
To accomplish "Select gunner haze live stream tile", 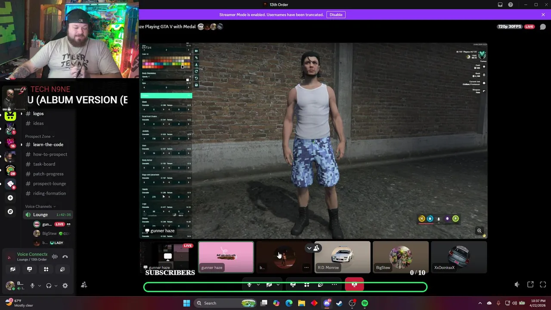I will [x=168, y=257].
